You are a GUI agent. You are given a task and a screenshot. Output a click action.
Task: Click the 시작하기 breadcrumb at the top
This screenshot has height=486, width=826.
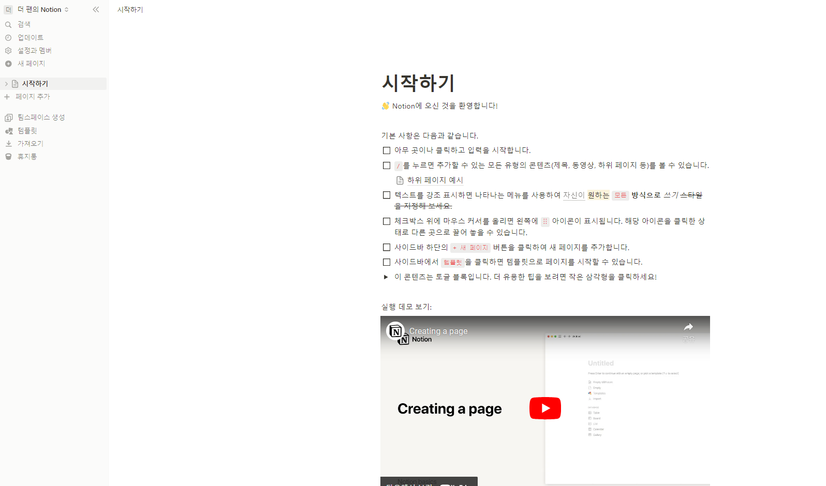click(x=130, y=9)
